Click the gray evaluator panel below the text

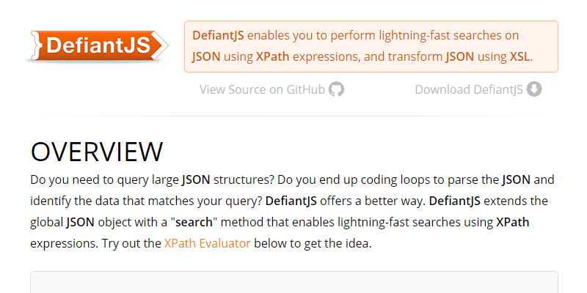(x=293, y=283)
